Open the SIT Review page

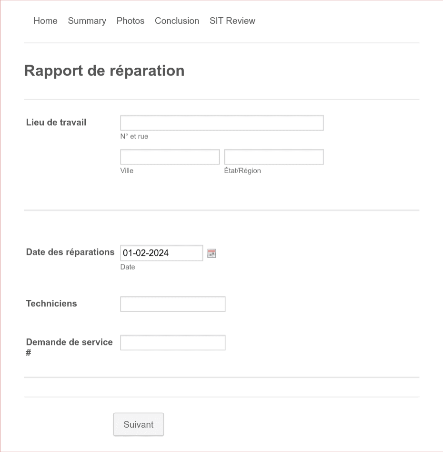pos(232,21)
